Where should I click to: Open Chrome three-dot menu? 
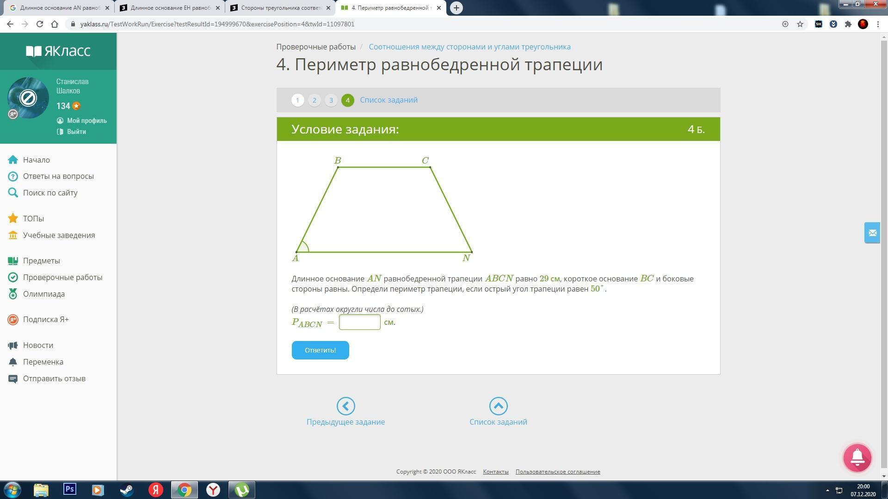click(878, 24)
